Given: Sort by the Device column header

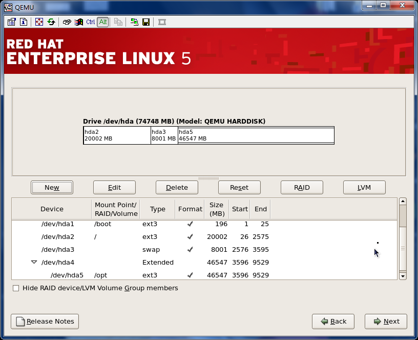Looking at the screenshot, I should coord(52,209).
